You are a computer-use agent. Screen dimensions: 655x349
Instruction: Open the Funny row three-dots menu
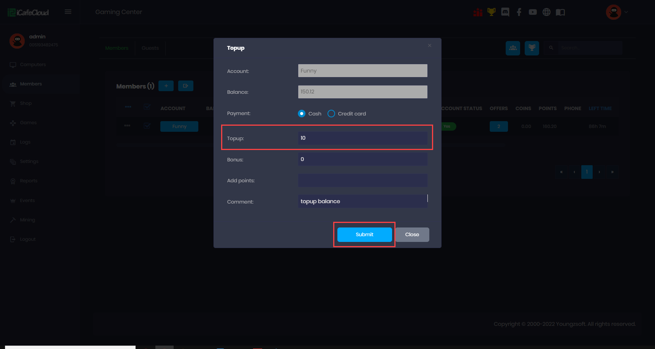127,126
